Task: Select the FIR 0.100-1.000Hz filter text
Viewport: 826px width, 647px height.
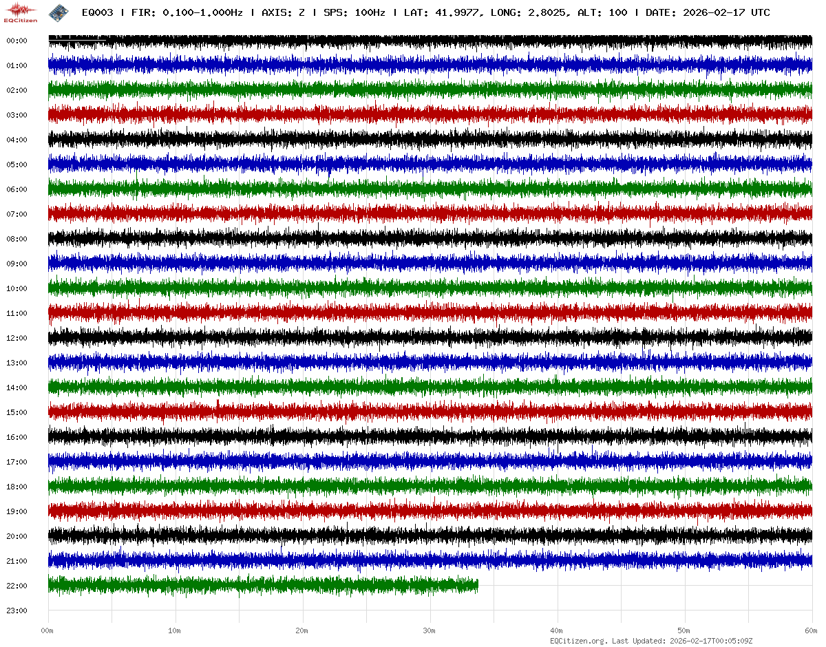Action: click(187, 12)
